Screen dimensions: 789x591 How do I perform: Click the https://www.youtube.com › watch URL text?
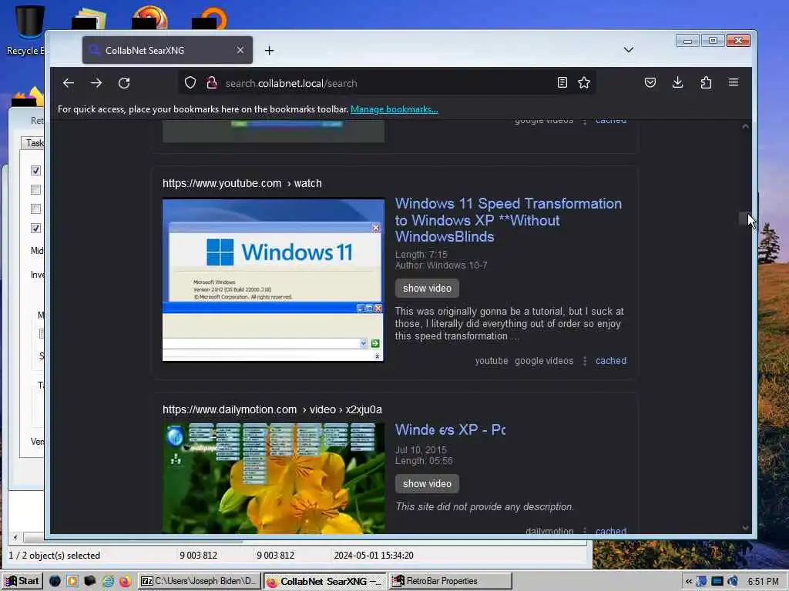point(242,183)
